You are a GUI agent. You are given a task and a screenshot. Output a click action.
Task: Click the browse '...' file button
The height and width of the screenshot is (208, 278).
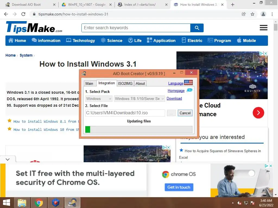pyautogui.click(x=171, y=113)
